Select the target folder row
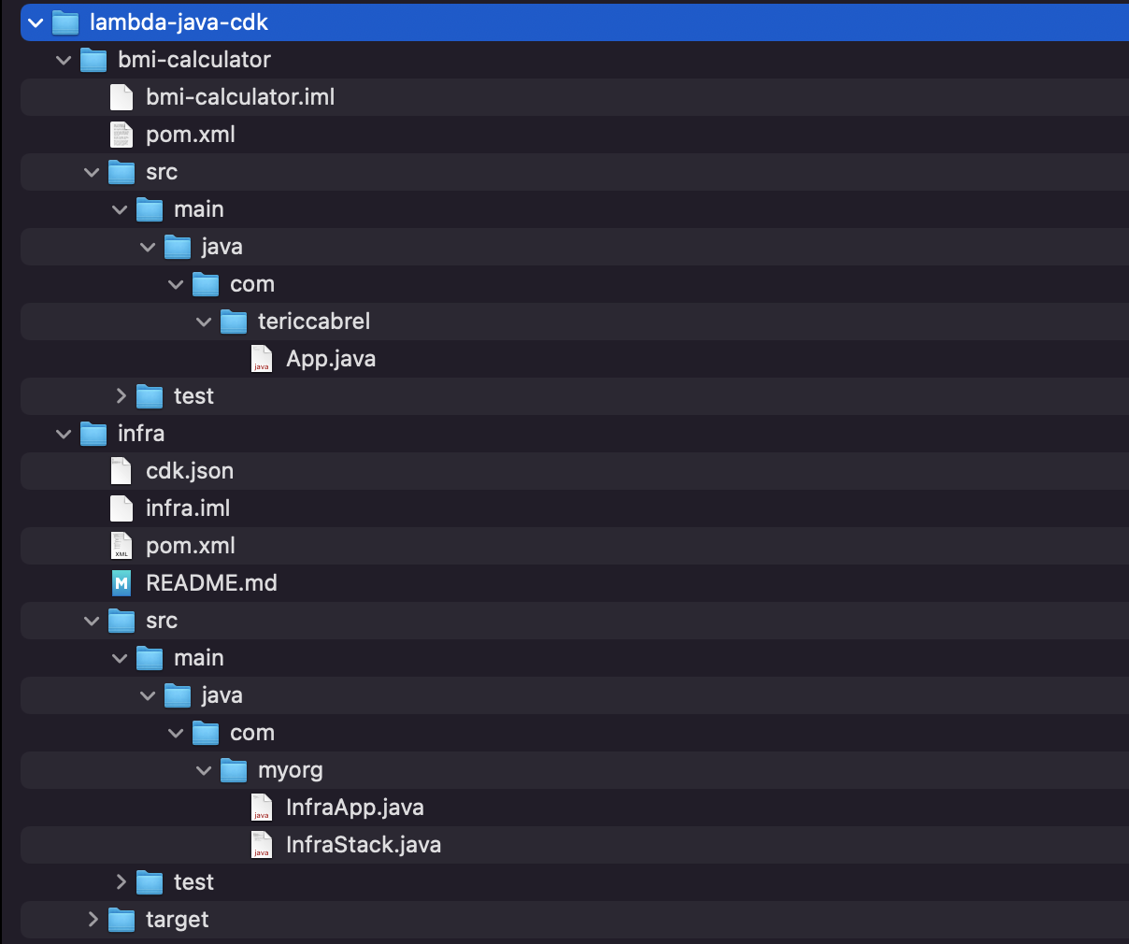 click(x=575, y=920)
